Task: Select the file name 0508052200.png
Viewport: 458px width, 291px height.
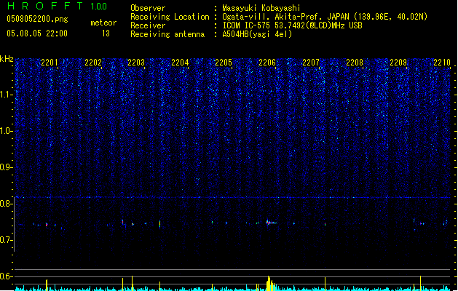Action: click(37, 19)
